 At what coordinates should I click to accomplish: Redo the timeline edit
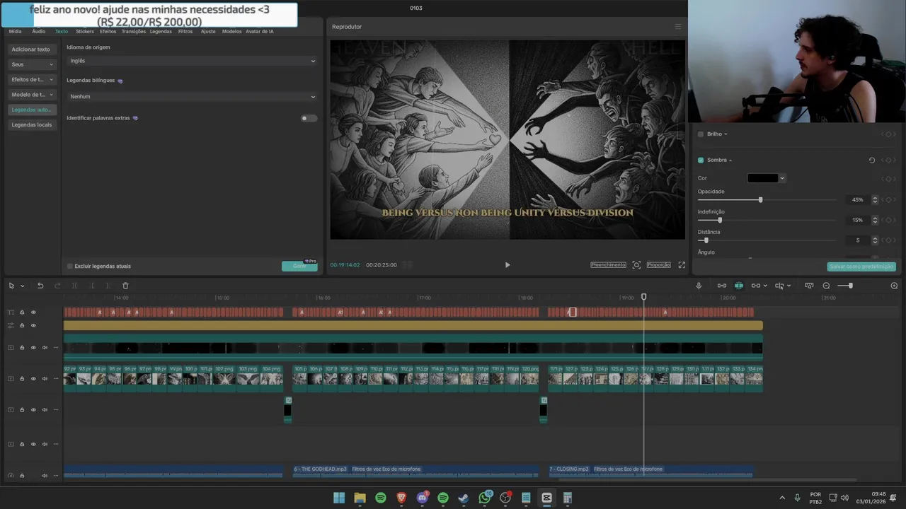(57, 286)
